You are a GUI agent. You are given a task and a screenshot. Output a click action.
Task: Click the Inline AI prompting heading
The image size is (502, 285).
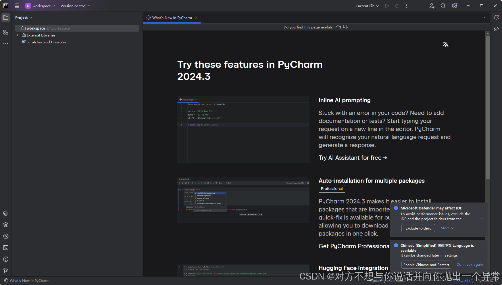click(x=345, y=100)
